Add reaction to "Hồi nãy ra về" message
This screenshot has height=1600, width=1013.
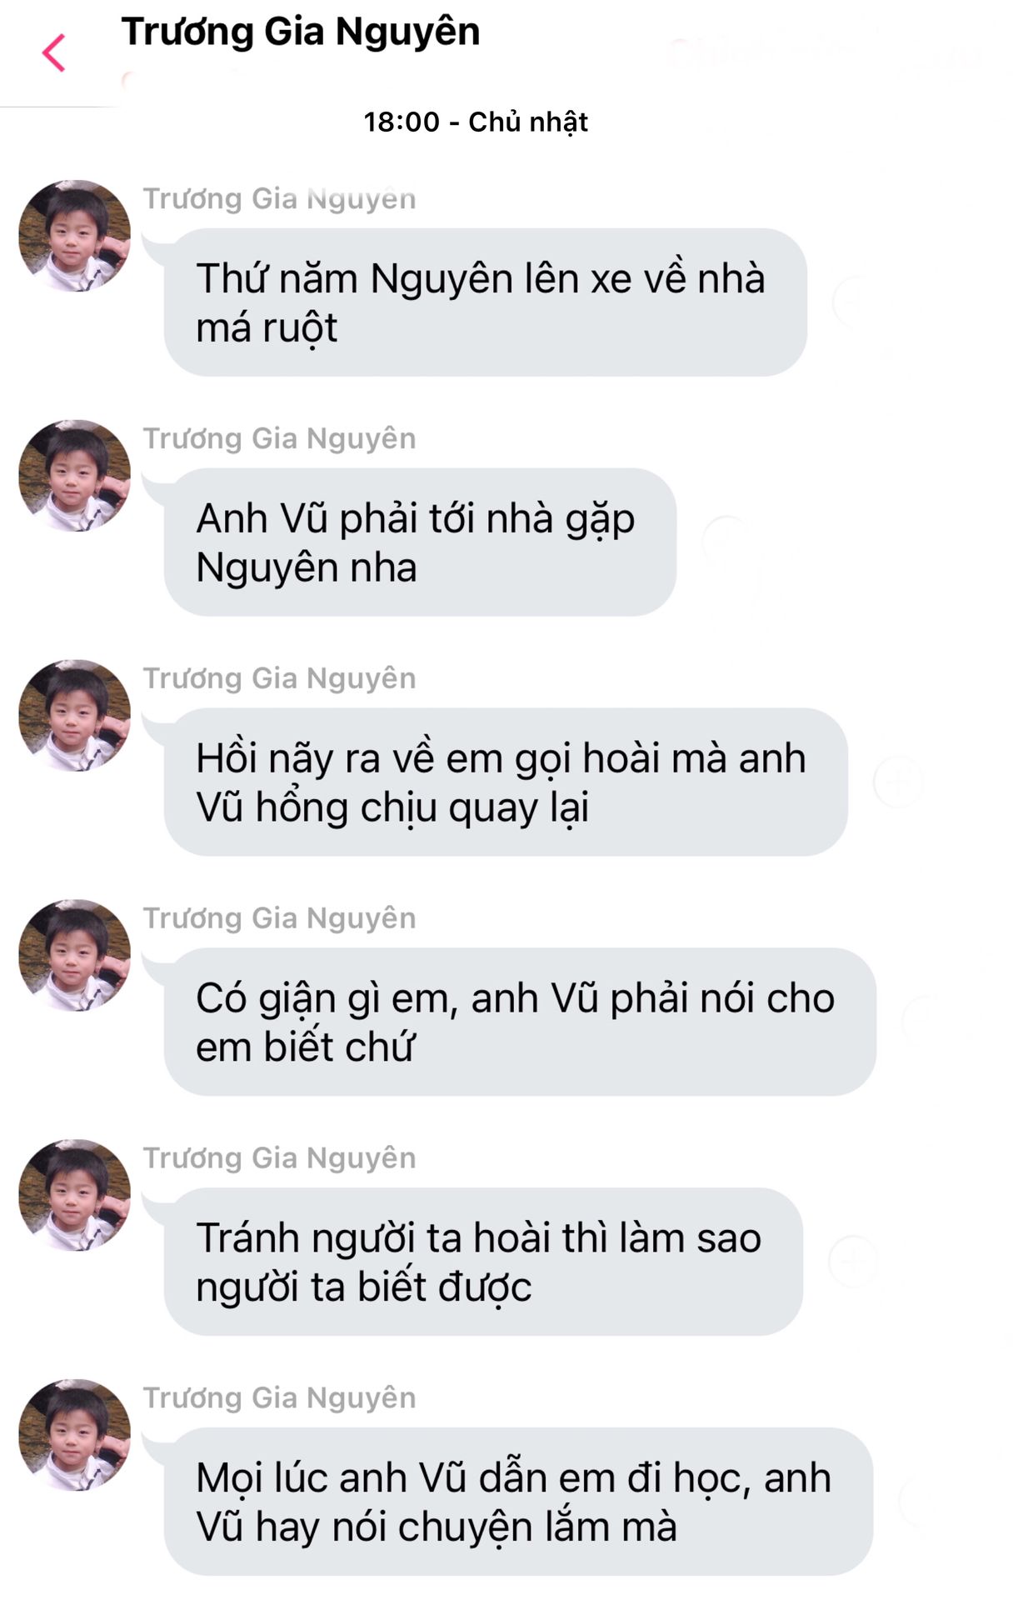coord(898,782)
